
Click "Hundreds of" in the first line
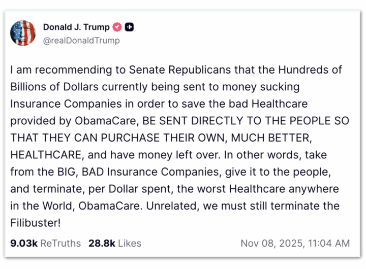coord(315,70)
